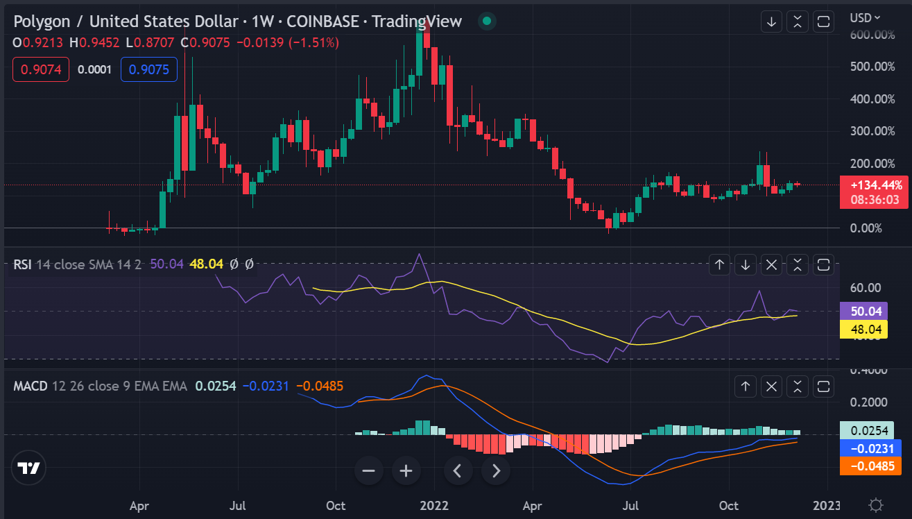Collapse the RSI pane

798,264
